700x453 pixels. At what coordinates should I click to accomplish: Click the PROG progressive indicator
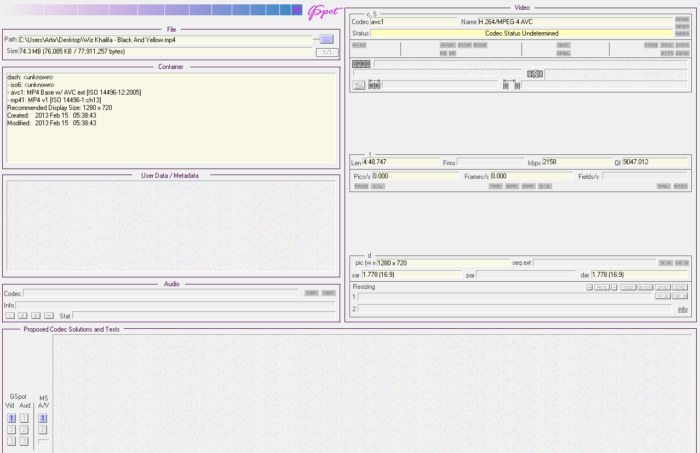(x=362, y=186)
